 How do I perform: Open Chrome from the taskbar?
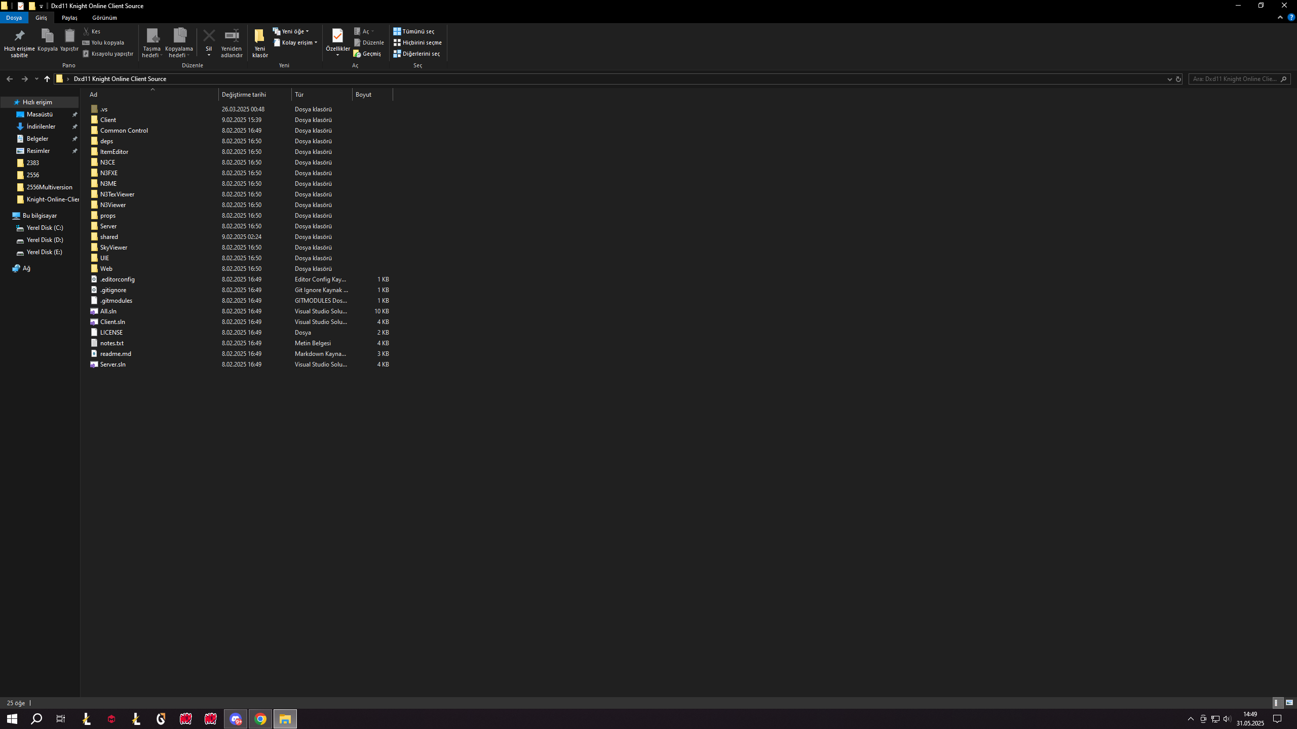260,719
